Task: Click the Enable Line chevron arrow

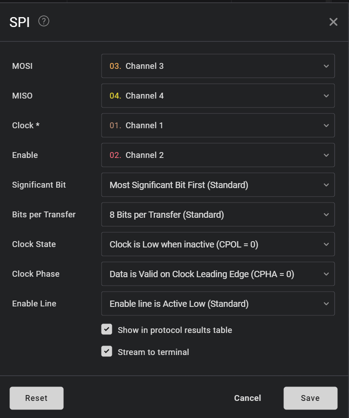Action: point(326,304)
